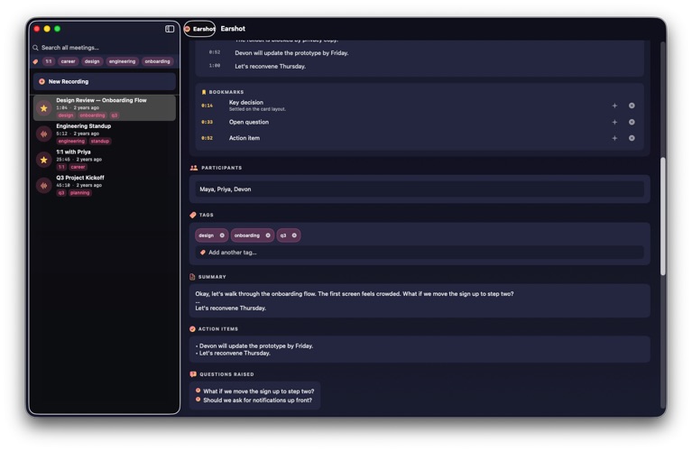
Task: Open the Engineering Standup meeting
Action: [105, 133]
